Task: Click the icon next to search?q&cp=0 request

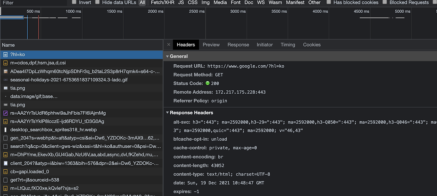Action: pos(5,146)
